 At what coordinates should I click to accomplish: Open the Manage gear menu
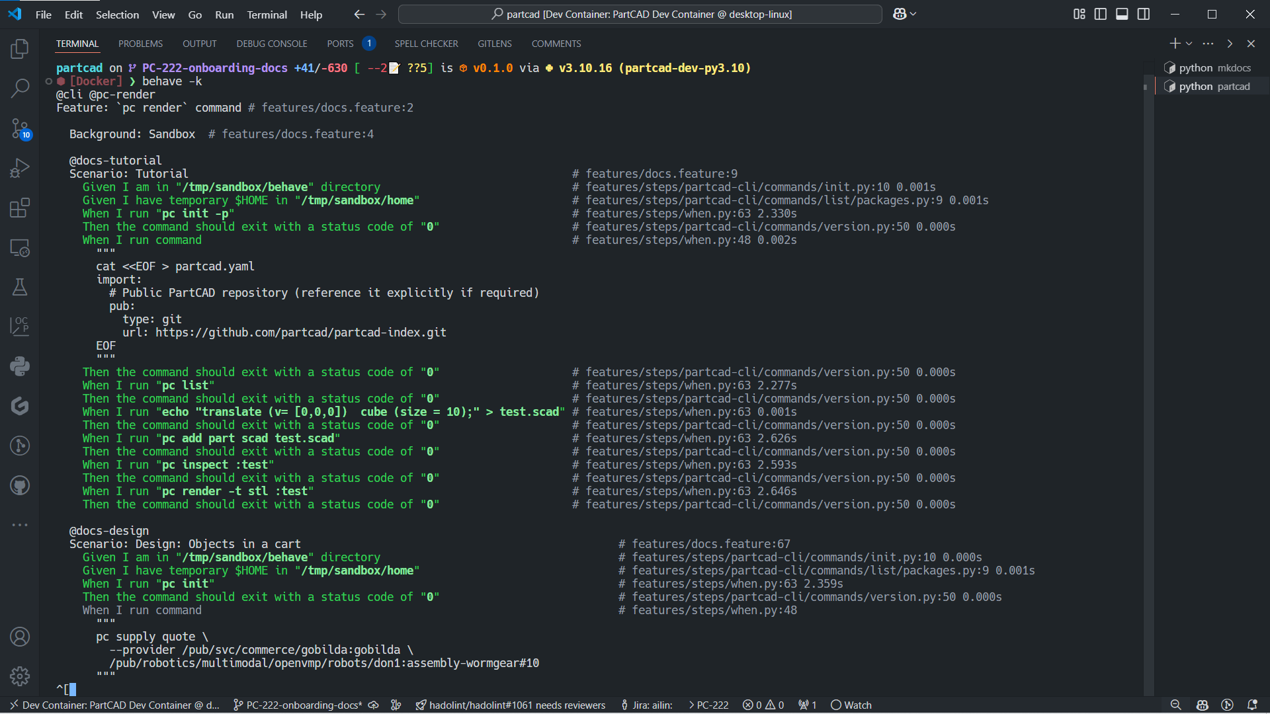coord(20,676)
